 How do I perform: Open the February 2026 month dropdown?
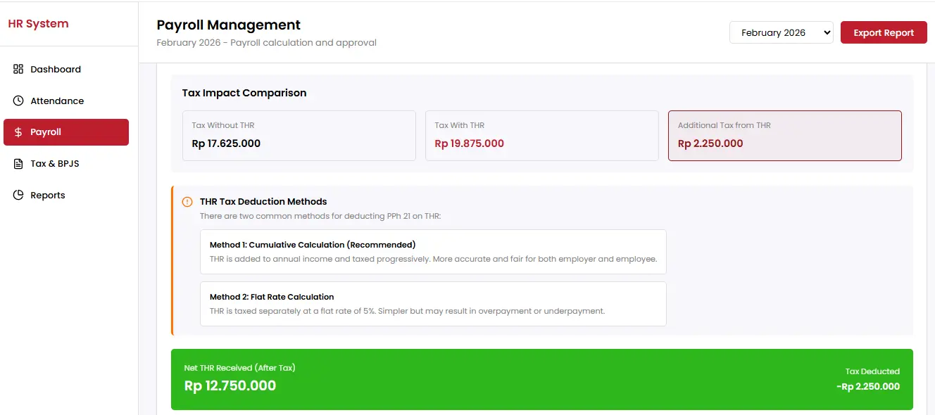tap(781, 32)
